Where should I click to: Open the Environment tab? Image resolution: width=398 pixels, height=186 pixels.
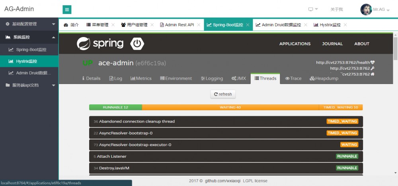(x=176, y=78)
